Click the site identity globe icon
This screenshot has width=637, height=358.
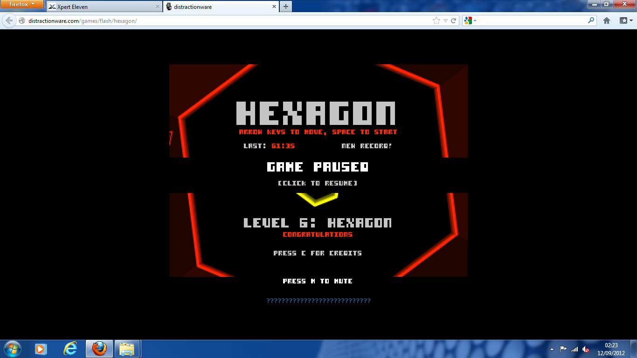click(x=22, y=21)
